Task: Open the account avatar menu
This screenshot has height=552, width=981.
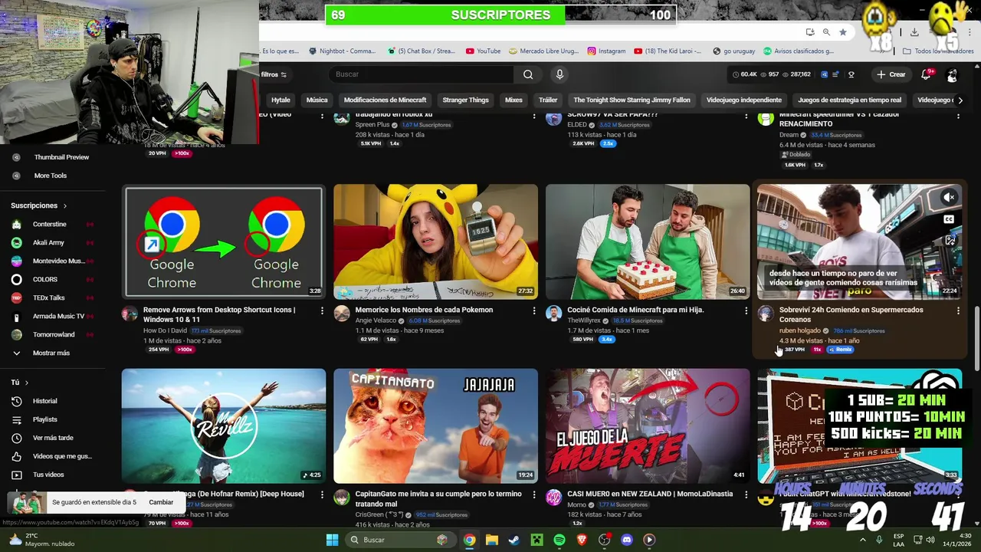Action: [x=952, y=74]
